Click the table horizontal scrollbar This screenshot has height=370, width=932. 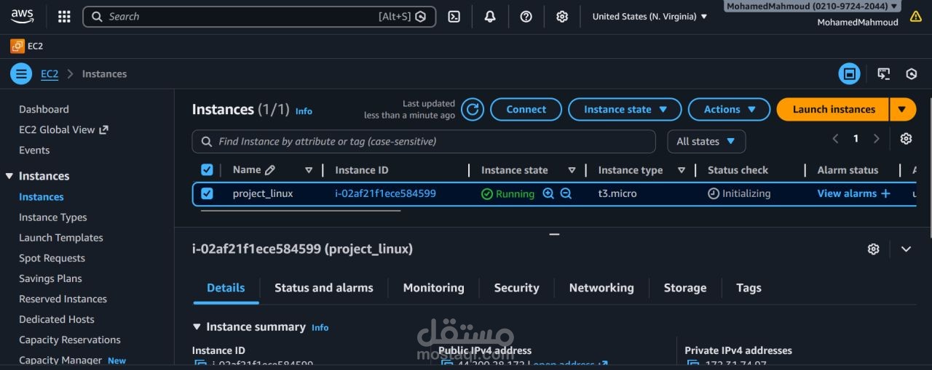coord(300,211)
